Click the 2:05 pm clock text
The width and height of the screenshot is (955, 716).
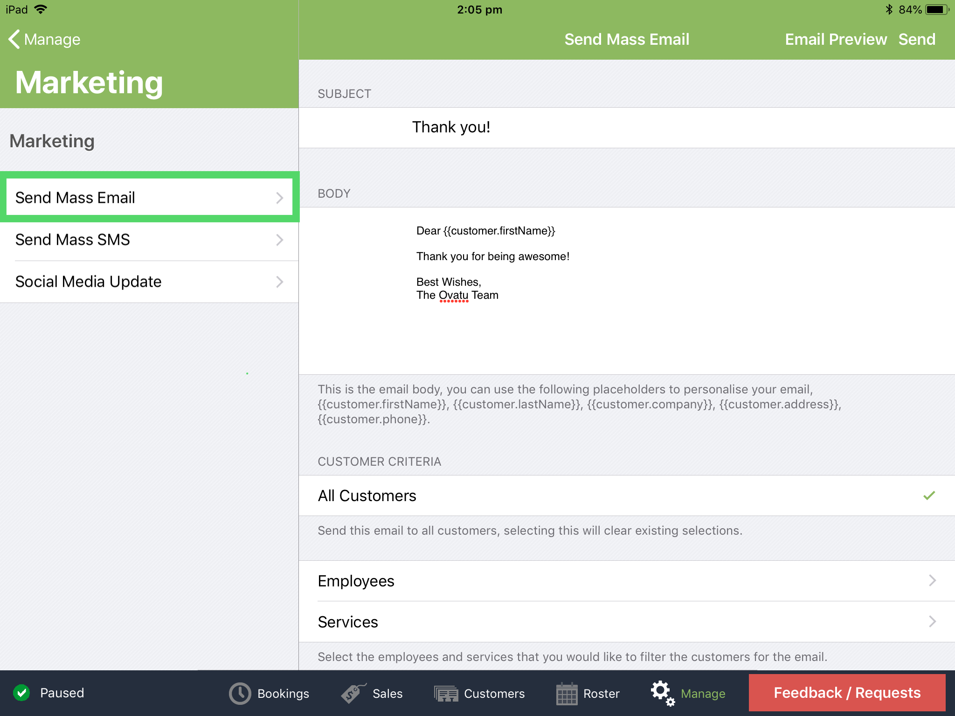coord(479,9)
